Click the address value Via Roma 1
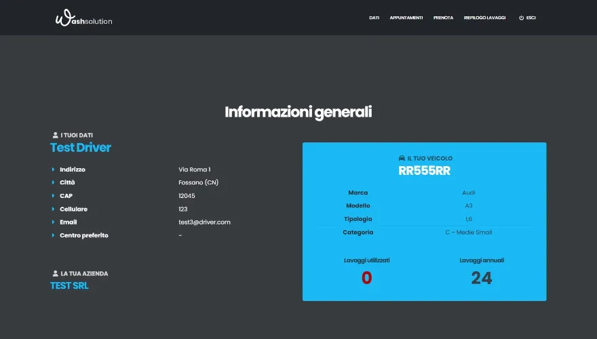This screenshot has width=597, height=339. coord(195,169)
